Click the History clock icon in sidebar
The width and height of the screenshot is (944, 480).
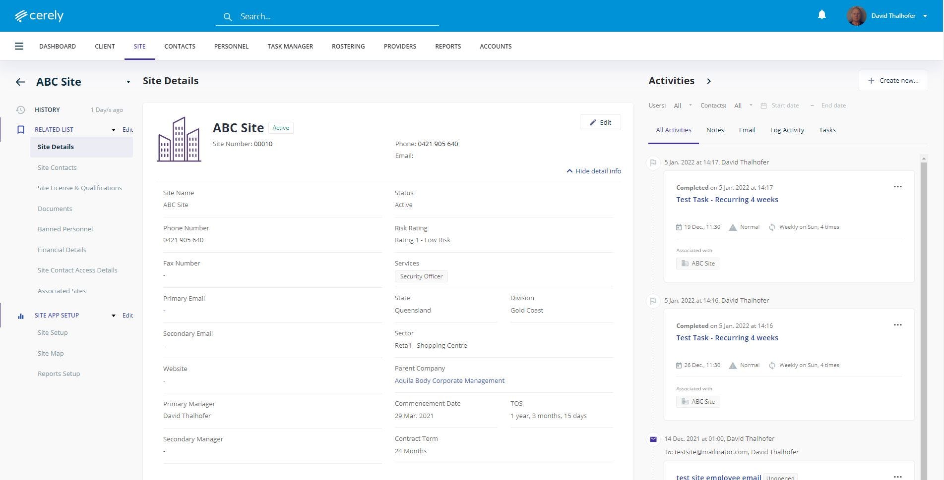tap(20, 109)
